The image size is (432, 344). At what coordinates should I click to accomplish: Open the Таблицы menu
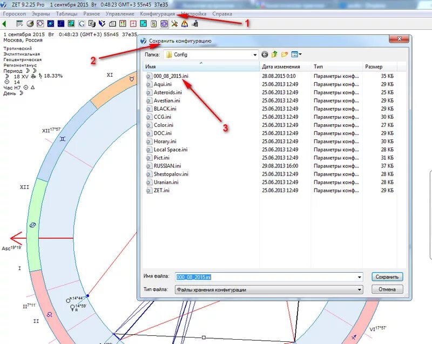(x=66, y=14)
